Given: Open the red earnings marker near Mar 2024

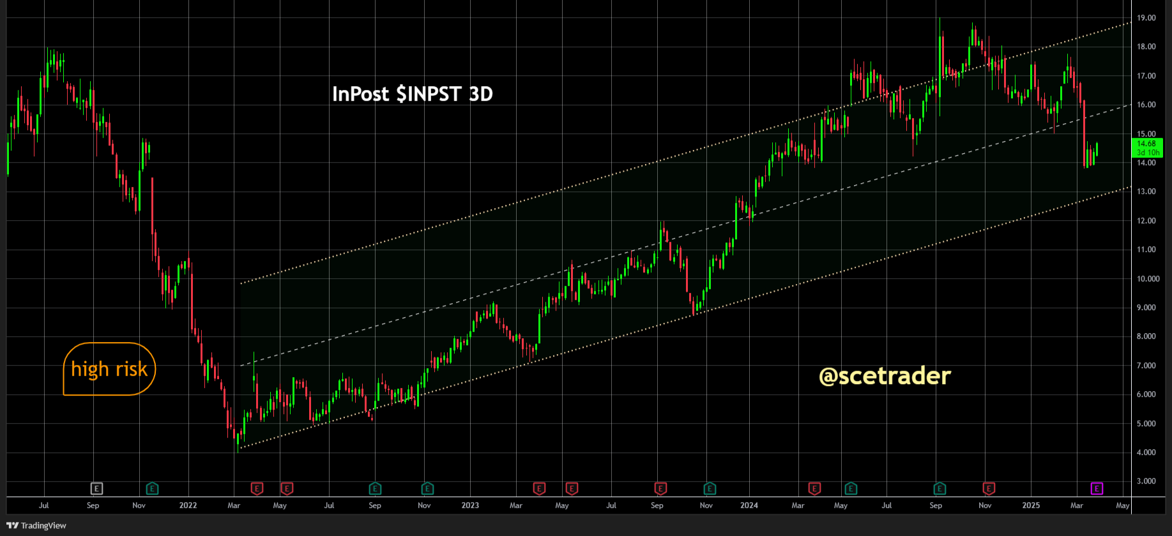Looking at the screenshot, I should [x=814, y=489].
